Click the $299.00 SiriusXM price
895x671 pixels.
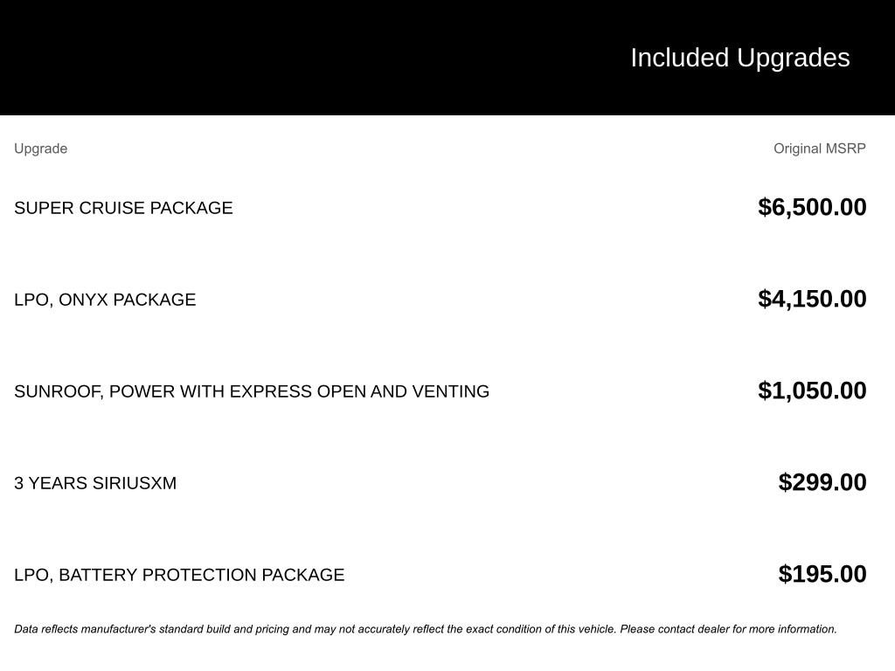pos(822,482)
